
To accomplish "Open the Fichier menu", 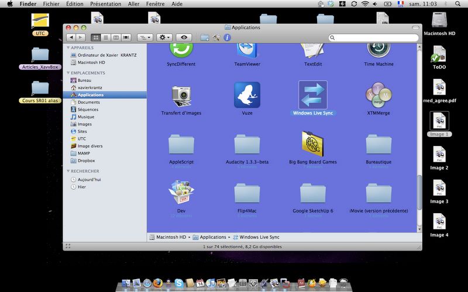I will pyautogui.click(x=51, y=4).
